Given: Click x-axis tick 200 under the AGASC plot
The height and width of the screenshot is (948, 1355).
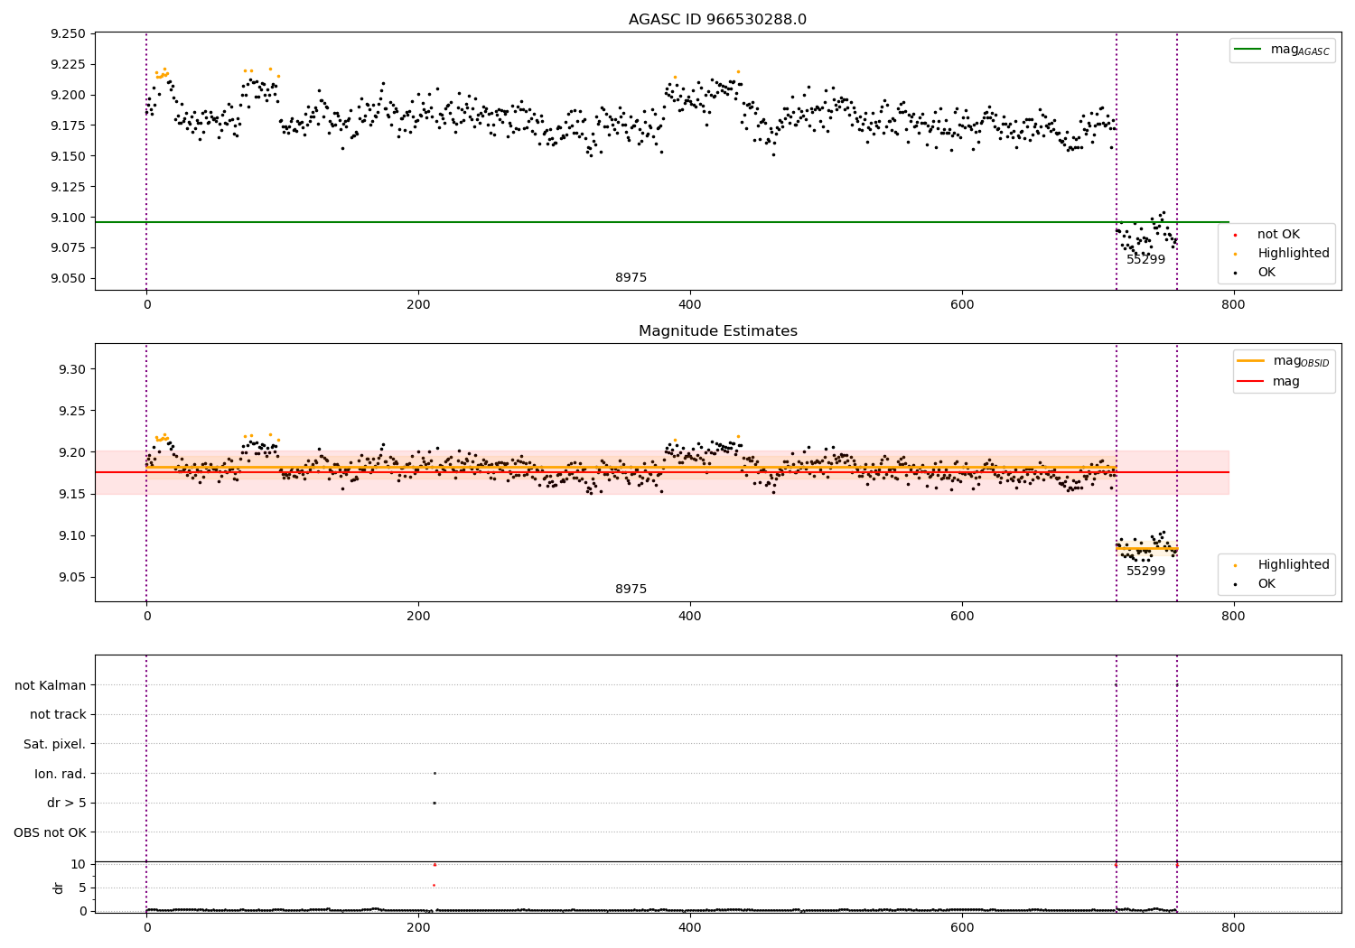Looking at the screenshot, I should pos(418,305).
